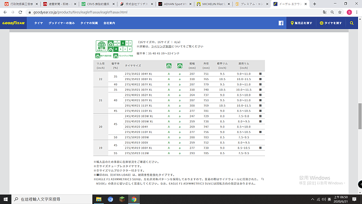Select the 275/45R21 110Y XL size
This screenshot has height=204, width=362.
pyautogui.click(x=139, y=111)
